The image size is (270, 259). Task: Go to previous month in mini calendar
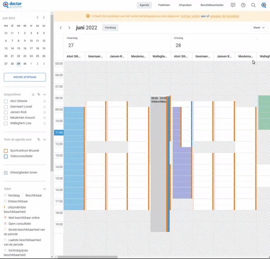tap(38, 17)
